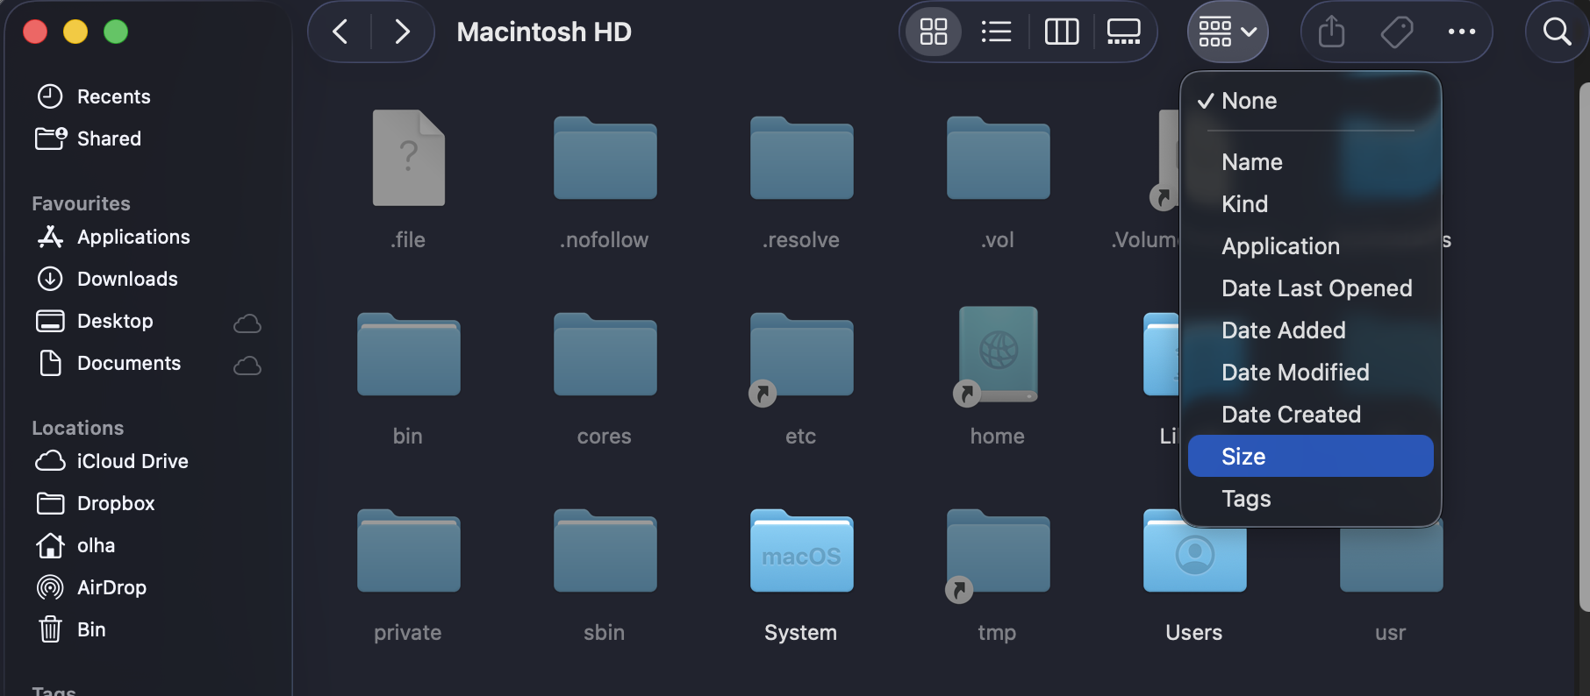Go forward with the right chevron button

click(402, 32)
